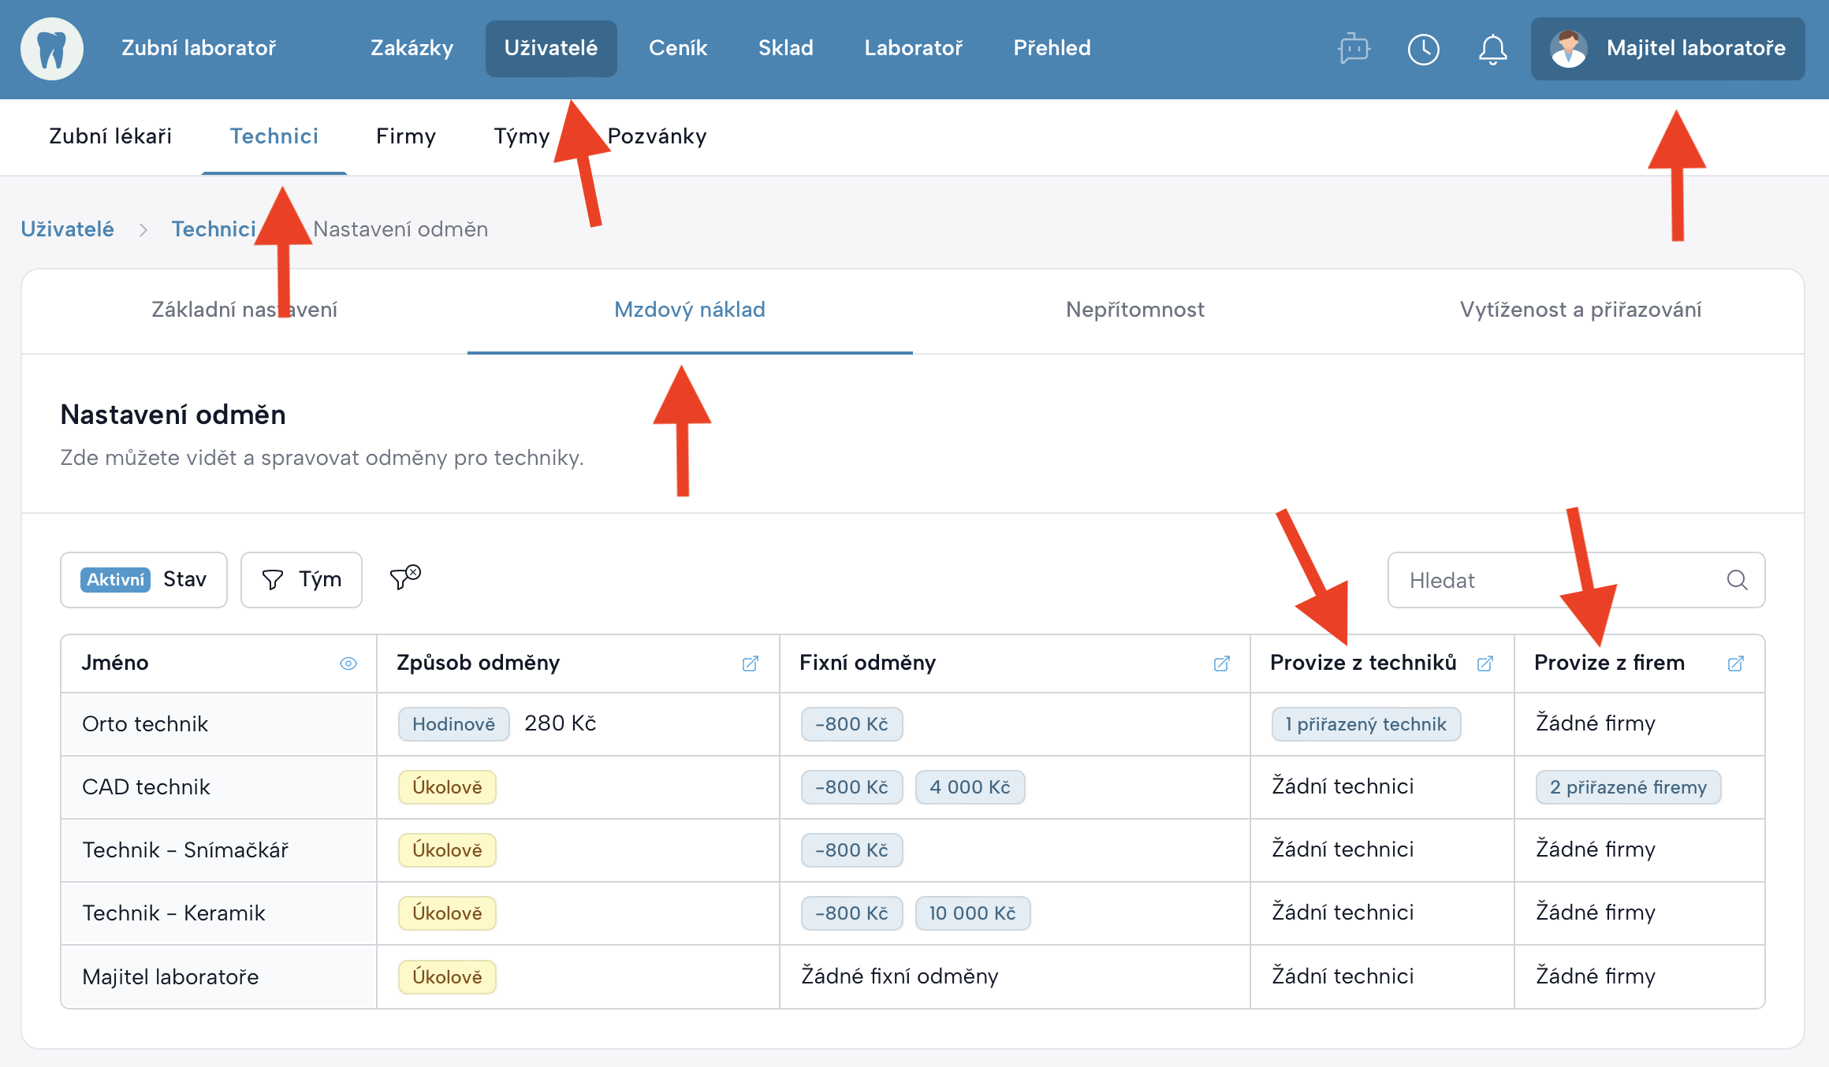Open the Stav filter dropdown
Viewport: 1829px width, 1067px height.
143,580
